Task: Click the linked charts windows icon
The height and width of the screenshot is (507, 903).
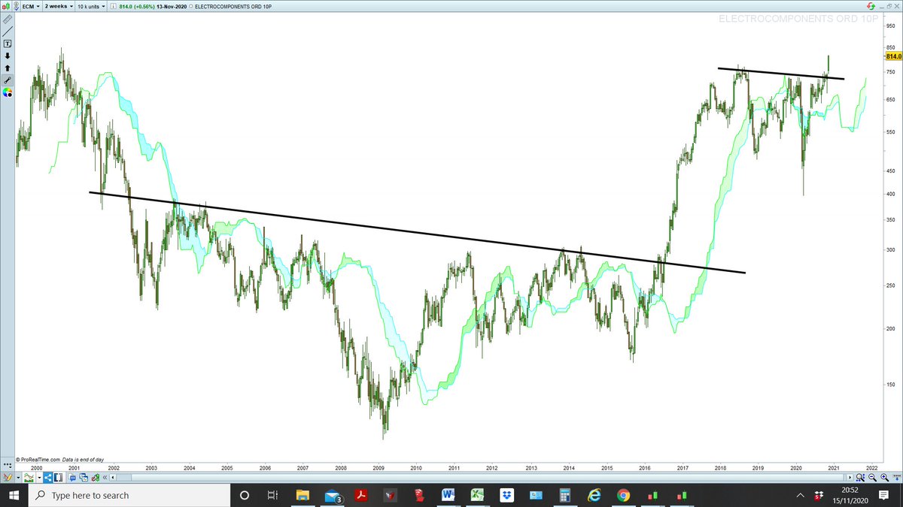Action: tap(84, 478)
